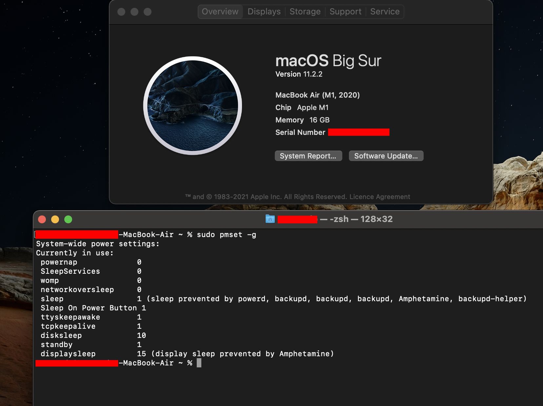The image size is (543, 406).
Task: Switch to the Overview tab
Action: (220, 12)
